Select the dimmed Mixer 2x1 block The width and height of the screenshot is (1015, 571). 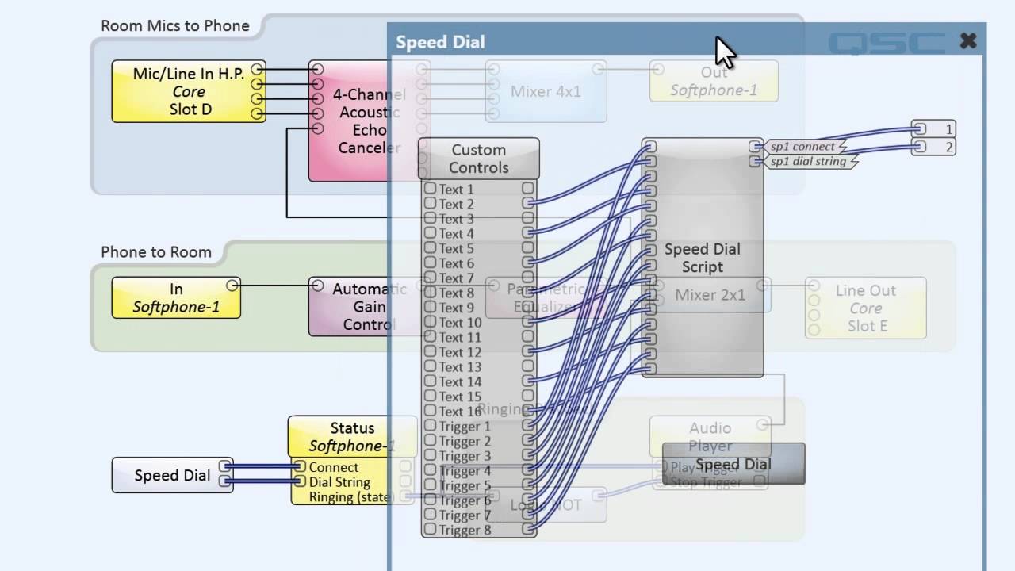coord(710,295)
